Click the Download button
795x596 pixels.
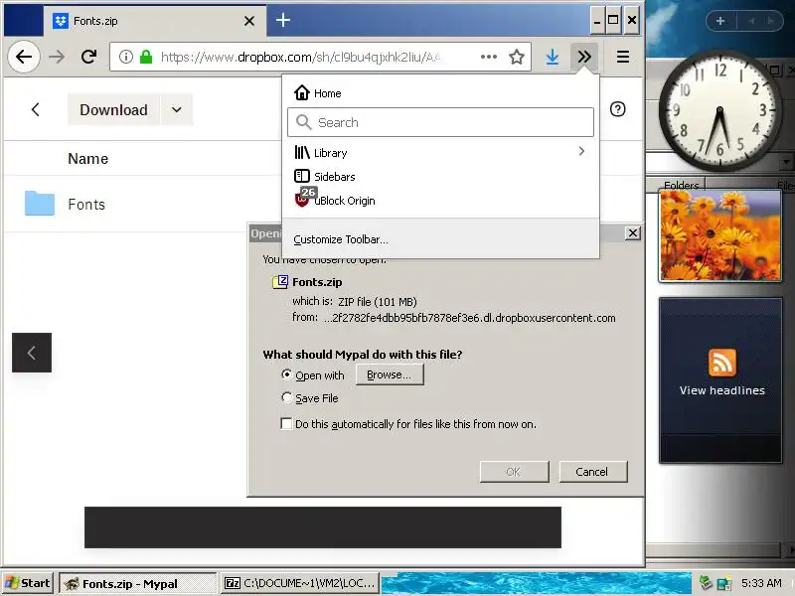(x=113, y=109)
